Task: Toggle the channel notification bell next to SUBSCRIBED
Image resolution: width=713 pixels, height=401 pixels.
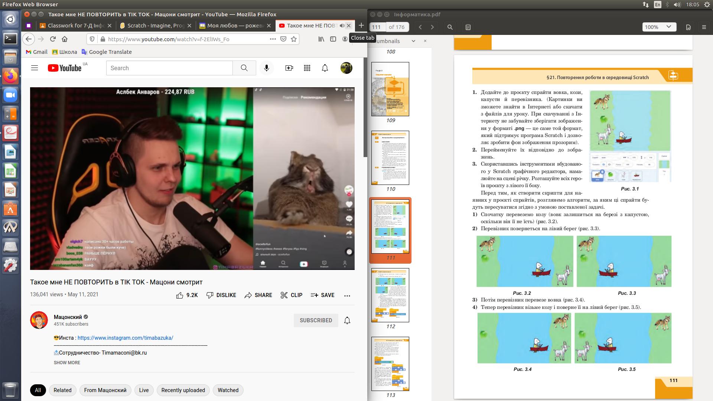Action: pyautogui.click(x=347, y=320)
